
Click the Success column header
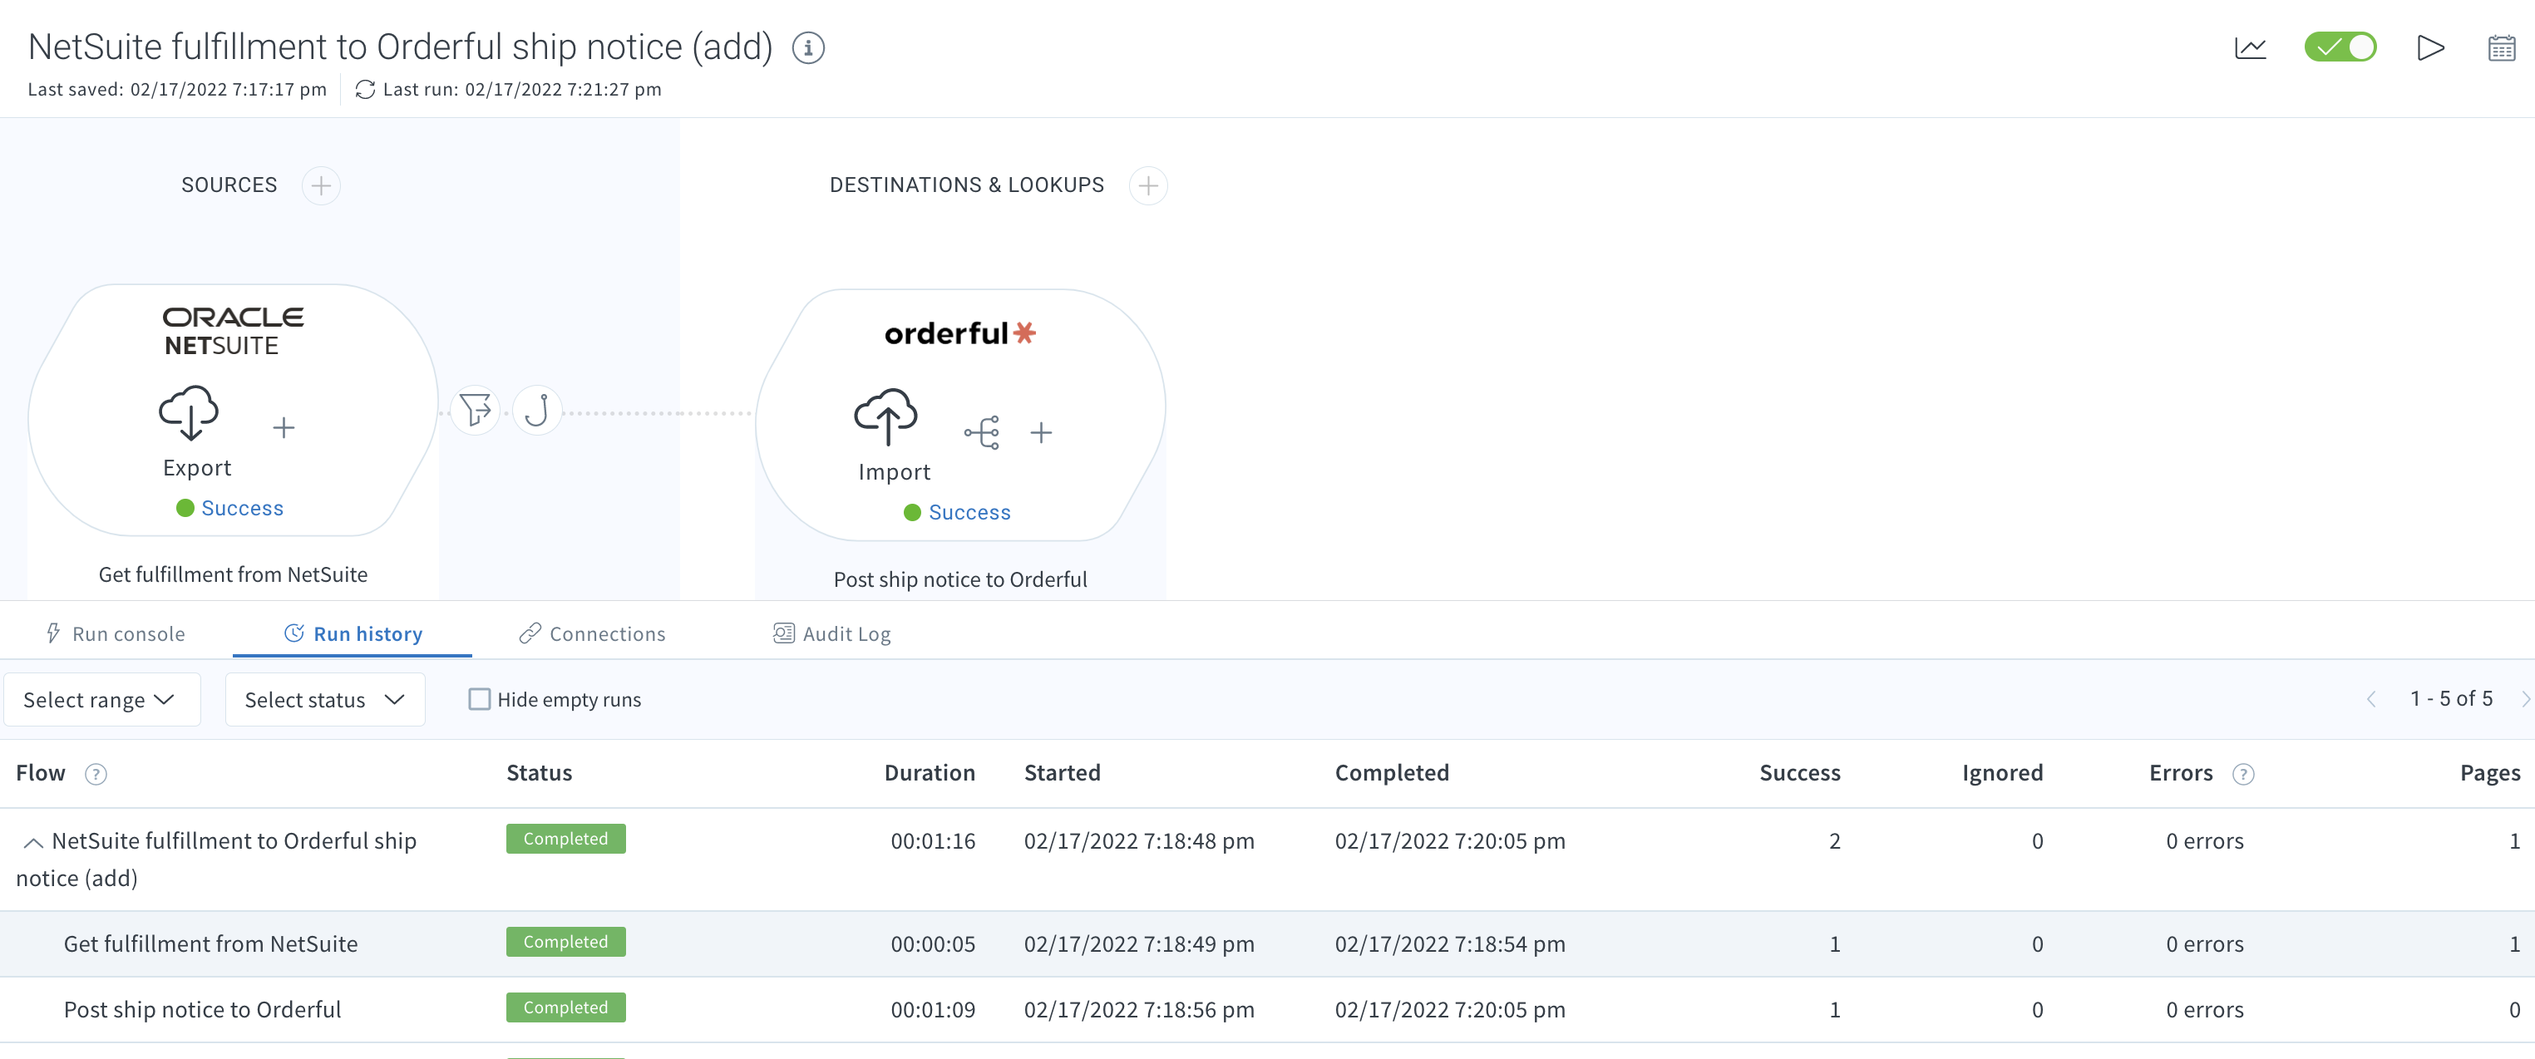pos(1799,774)
